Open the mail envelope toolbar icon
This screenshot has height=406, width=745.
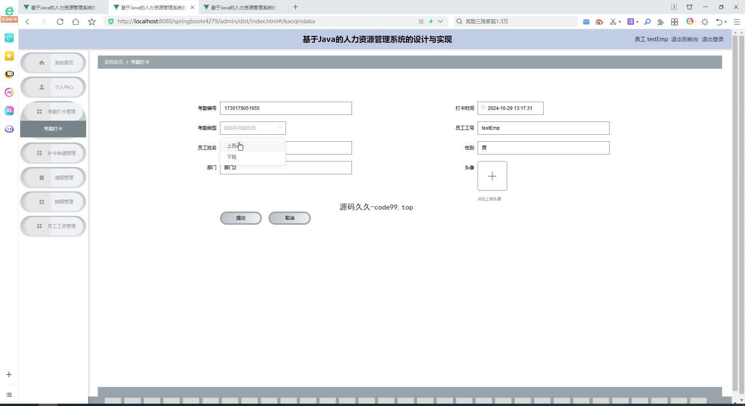tap(586, 22)
